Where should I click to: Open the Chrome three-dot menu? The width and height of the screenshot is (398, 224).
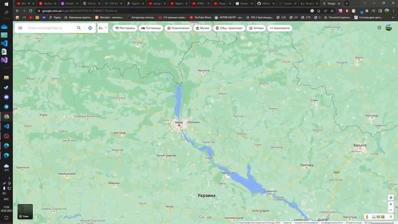coord(394,11)
